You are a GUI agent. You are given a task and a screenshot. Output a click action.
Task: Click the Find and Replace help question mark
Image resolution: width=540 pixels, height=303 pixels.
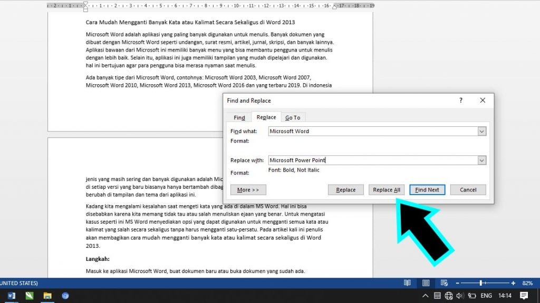461,100
